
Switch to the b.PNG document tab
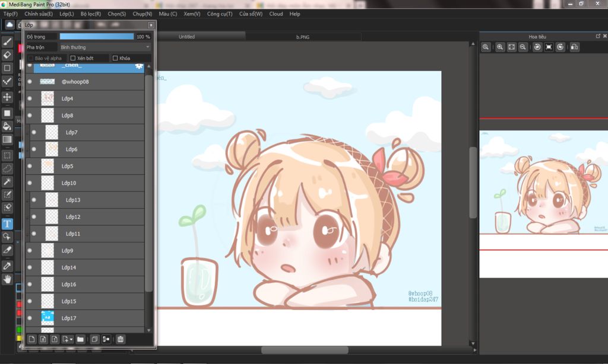coord(303,37)
